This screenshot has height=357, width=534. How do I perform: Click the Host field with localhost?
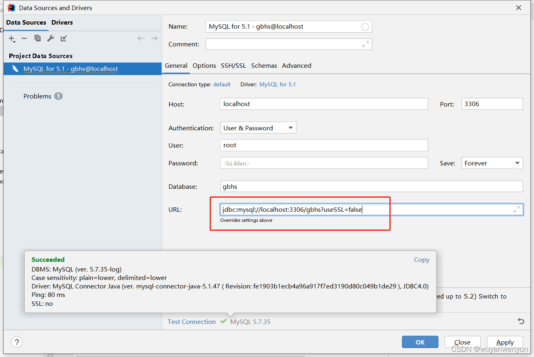click(324, 104)
